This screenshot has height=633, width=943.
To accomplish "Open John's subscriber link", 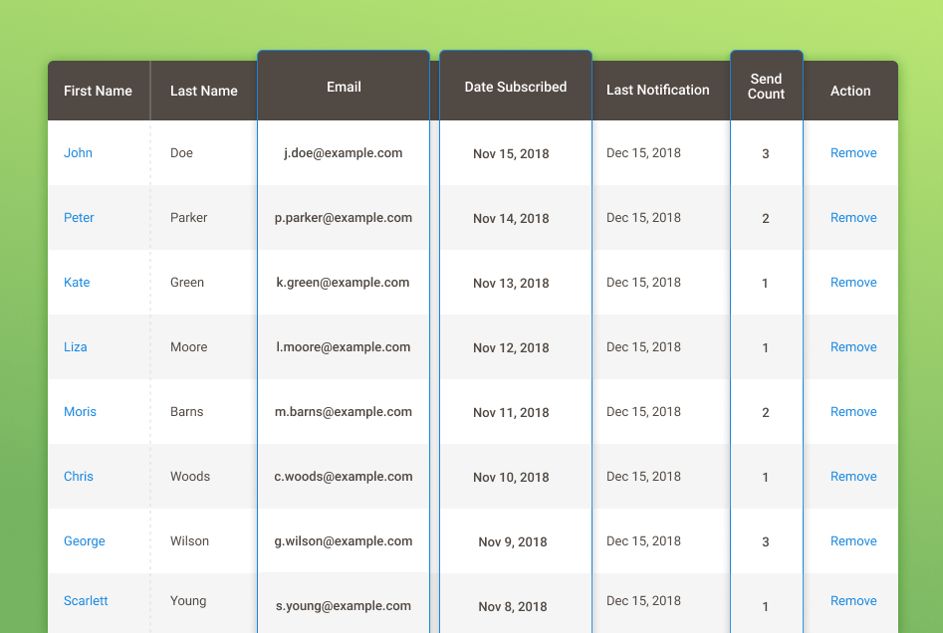I will pos(79,152).
